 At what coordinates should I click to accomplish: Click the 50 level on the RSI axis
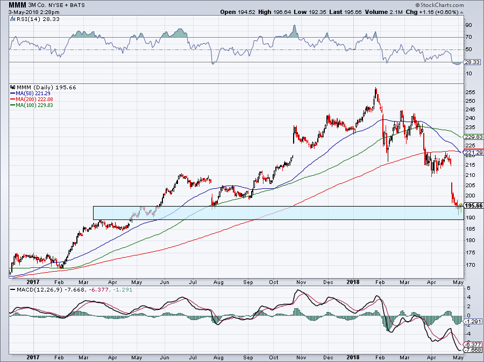point(468,49)
